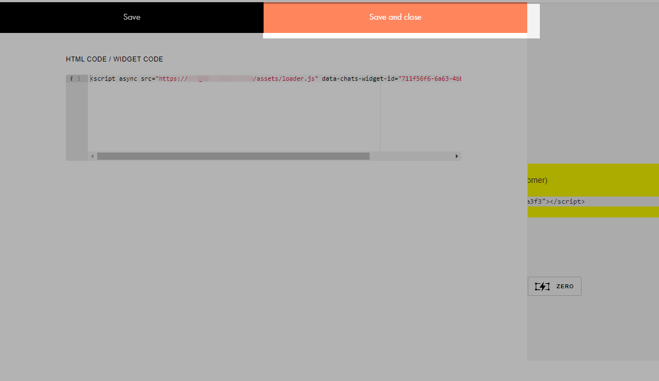The image size is (659, 381).
Task: Click the /assets/loader.js path text
Action: 284,79
